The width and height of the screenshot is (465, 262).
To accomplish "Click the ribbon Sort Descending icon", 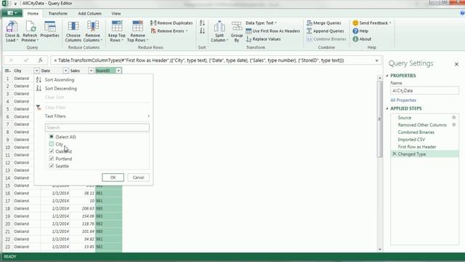I will 202,31.
